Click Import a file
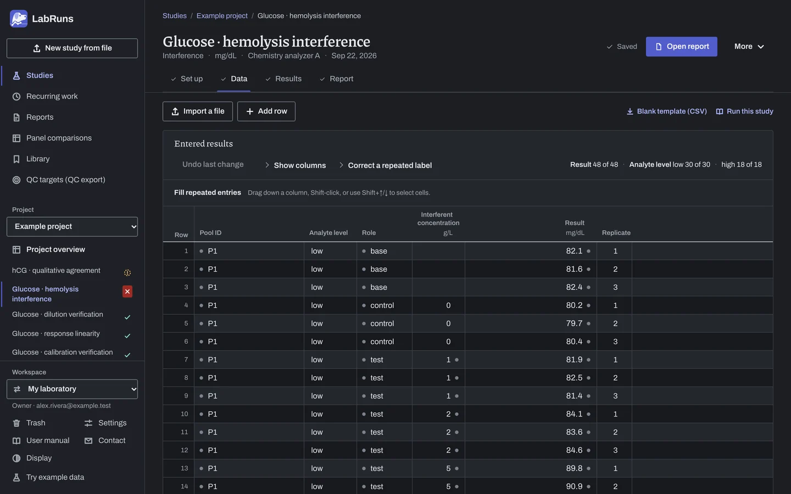 [x=198, y=111]
